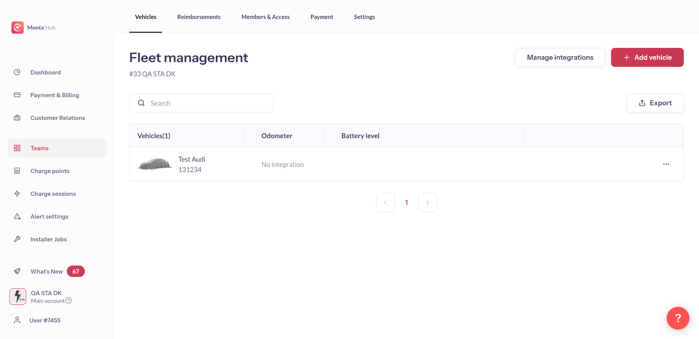The width and height of the screenshot is (699, 339).
Task: Click the Add vehicle button
Action: pos(647,57)
